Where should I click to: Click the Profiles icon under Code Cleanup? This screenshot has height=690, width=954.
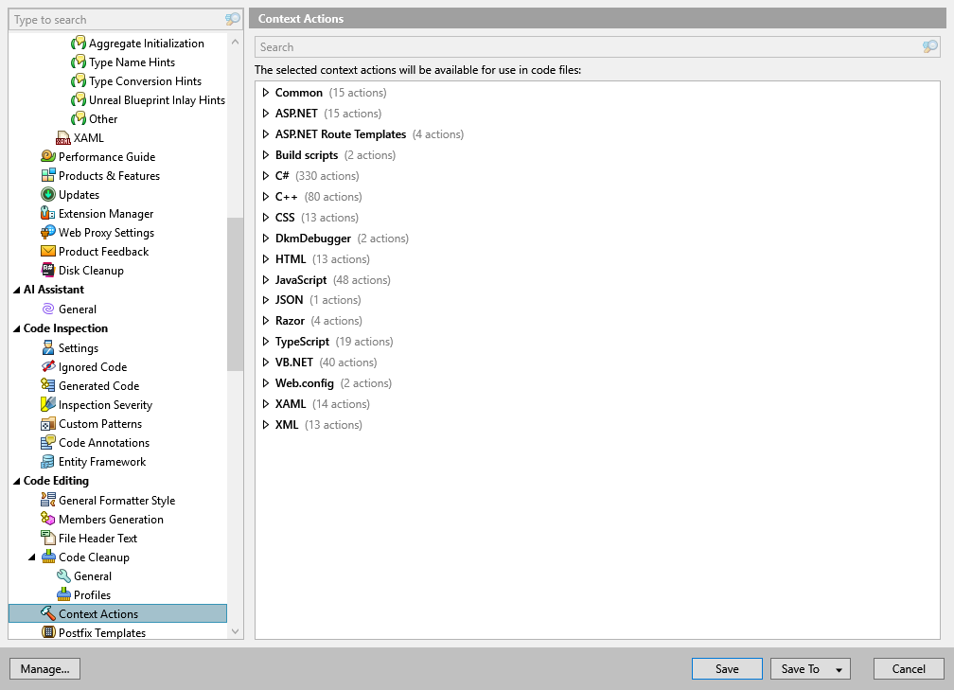point(63,594)
